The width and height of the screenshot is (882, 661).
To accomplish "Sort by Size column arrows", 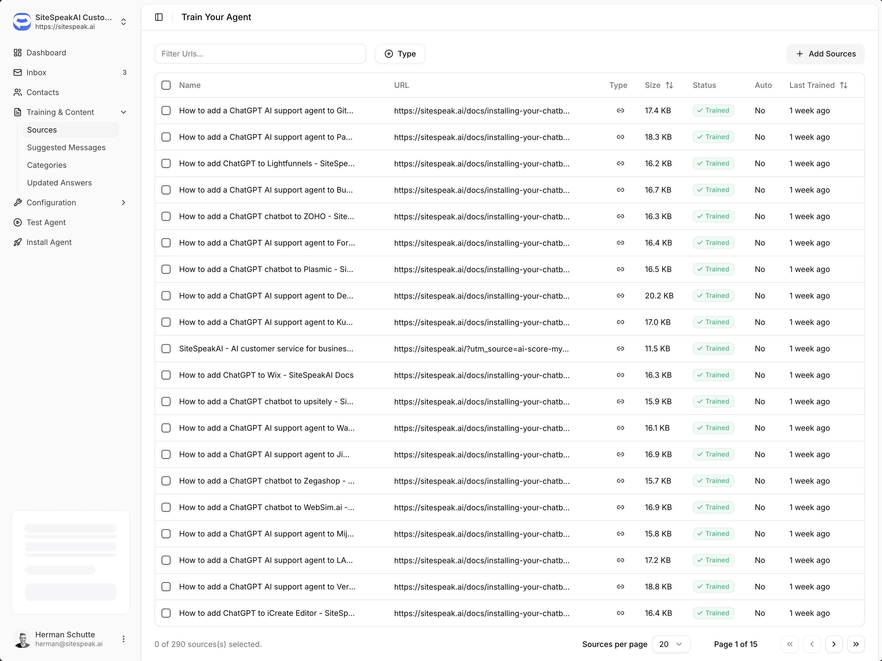I will (669, 85).
